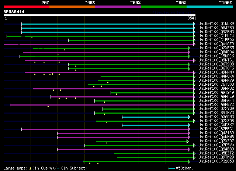The height and width of the screenshot is (171, 236).
Task: Select the UniRef100_P31853 name
Action: [216, 161]
